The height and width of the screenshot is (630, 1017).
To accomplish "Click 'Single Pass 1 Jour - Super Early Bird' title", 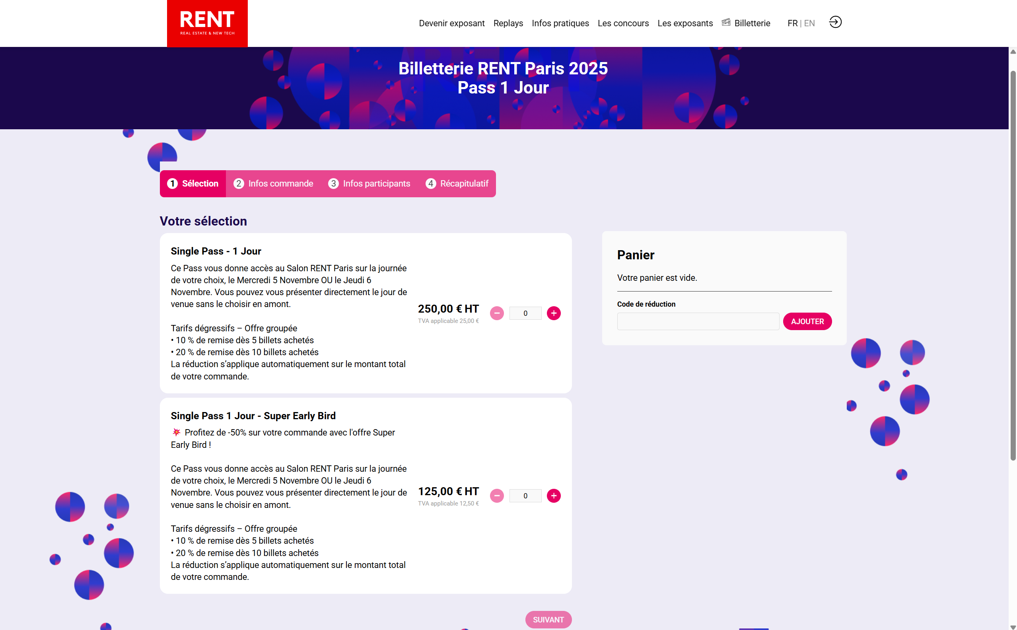I will click(253, 416).
